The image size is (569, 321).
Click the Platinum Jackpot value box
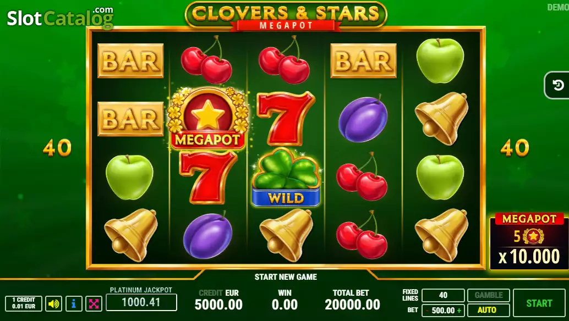pyautogui.click(x=141, y=302)
